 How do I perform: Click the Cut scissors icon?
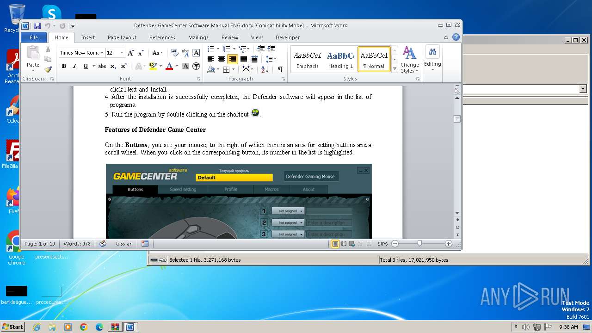pyautogui.click(x=48, y=49)
